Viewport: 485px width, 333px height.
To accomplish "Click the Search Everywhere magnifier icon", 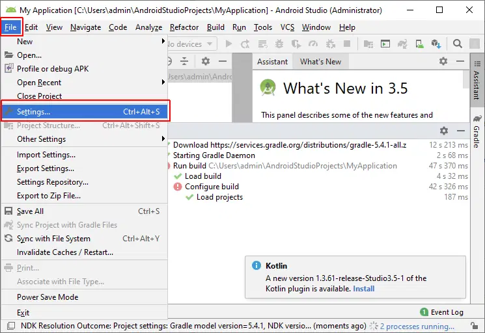I will click(458, 44).
